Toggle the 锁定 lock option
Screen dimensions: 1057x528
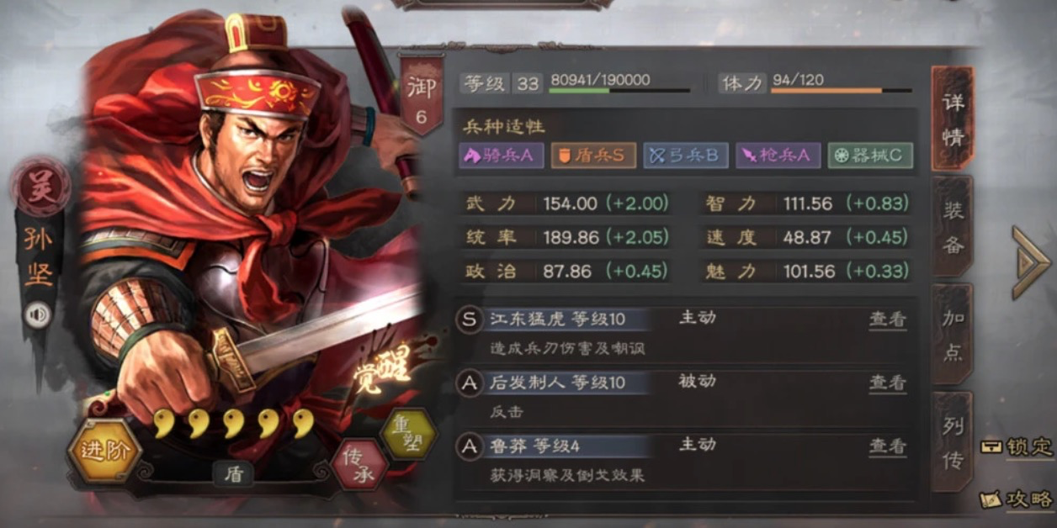(x=1018, y=446)
